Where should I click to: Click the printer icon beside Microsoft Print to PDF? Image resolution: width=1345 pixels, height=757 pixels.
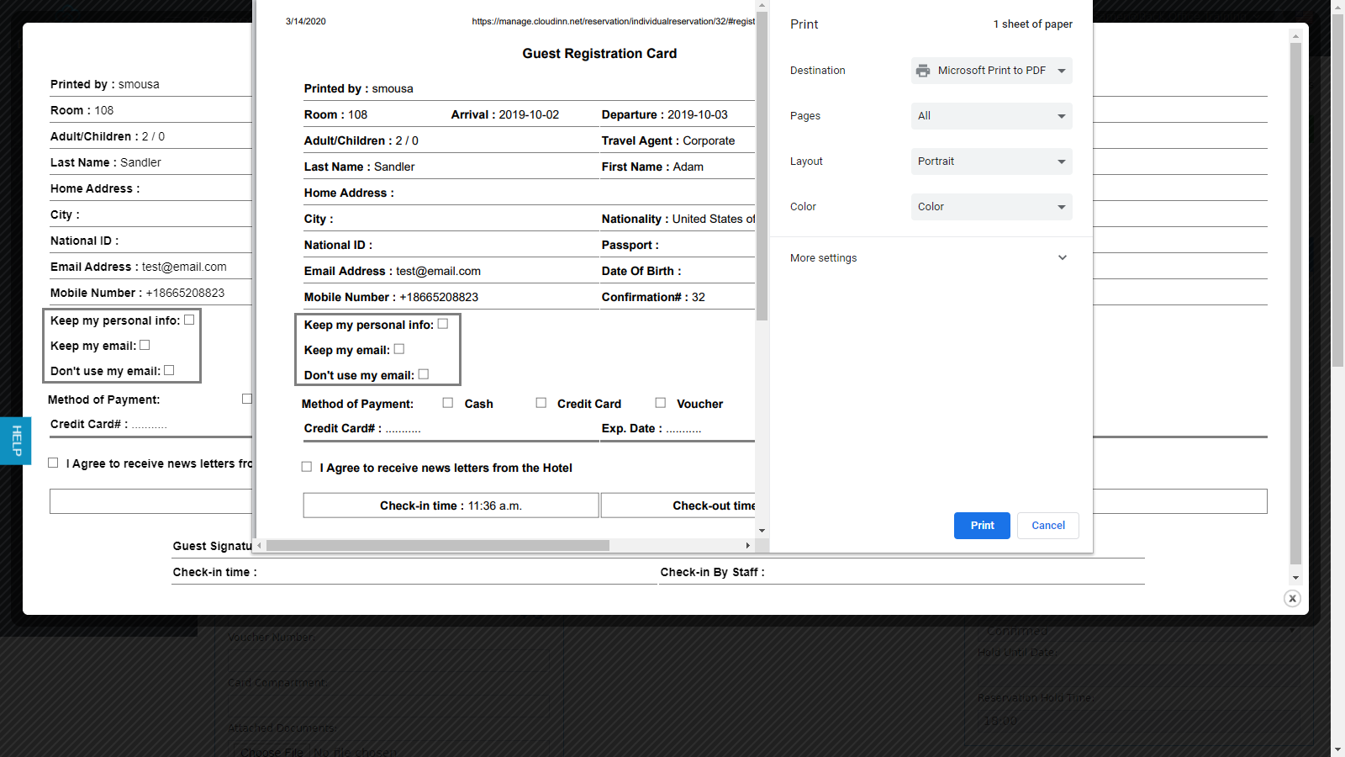923,71
